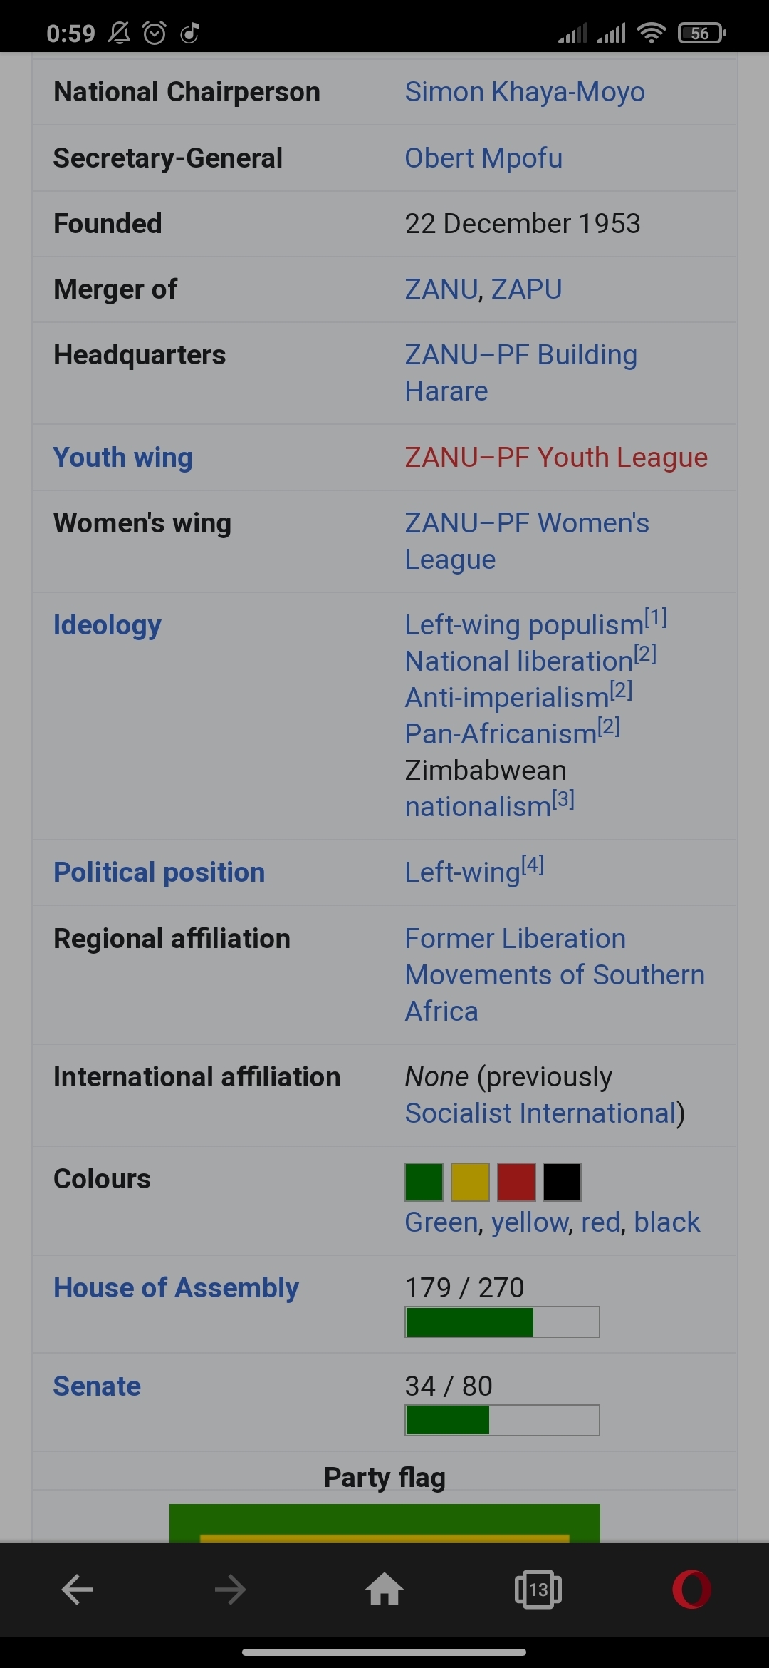Tap the red colour swatch
The height and width of the screenshot is (1668, 769).
516,1182
